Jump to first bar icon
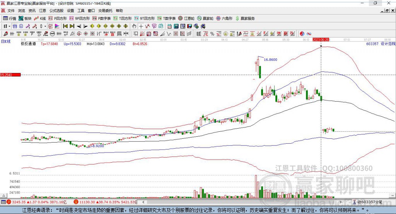Viewport: 396px width, 214px height. (x=65, y=26)
